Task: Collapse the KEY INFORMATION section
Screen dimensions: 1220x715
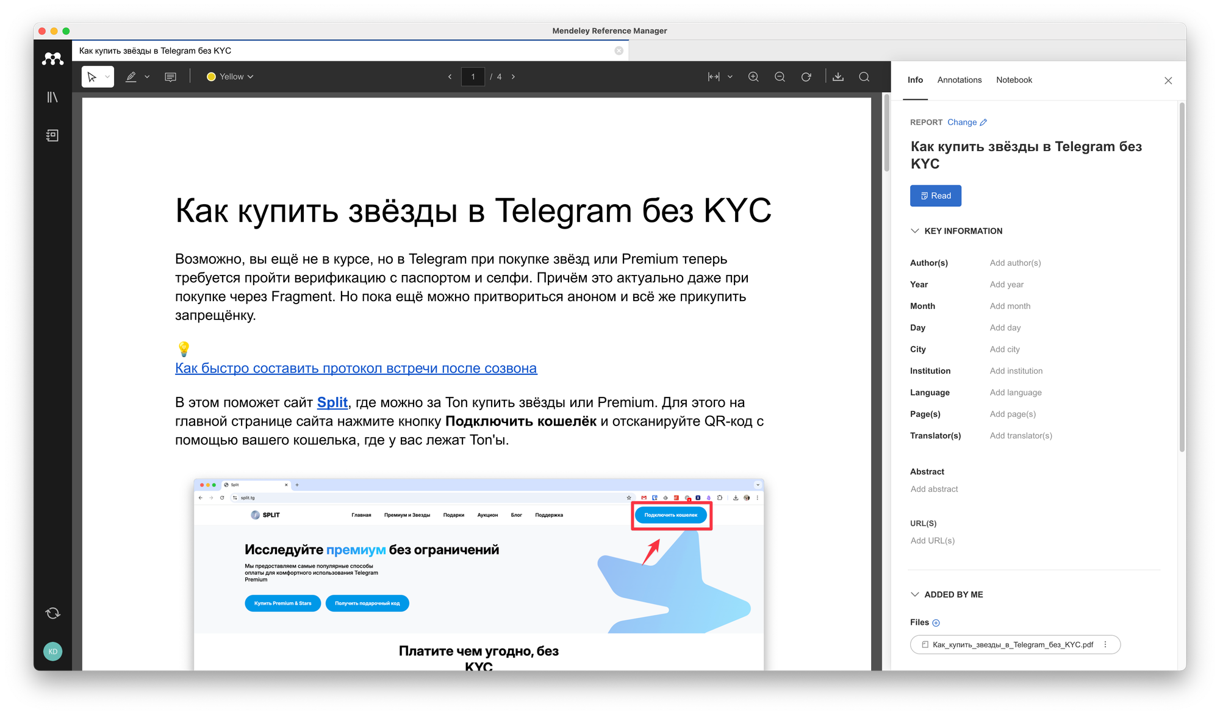Action: coord(914,231)
